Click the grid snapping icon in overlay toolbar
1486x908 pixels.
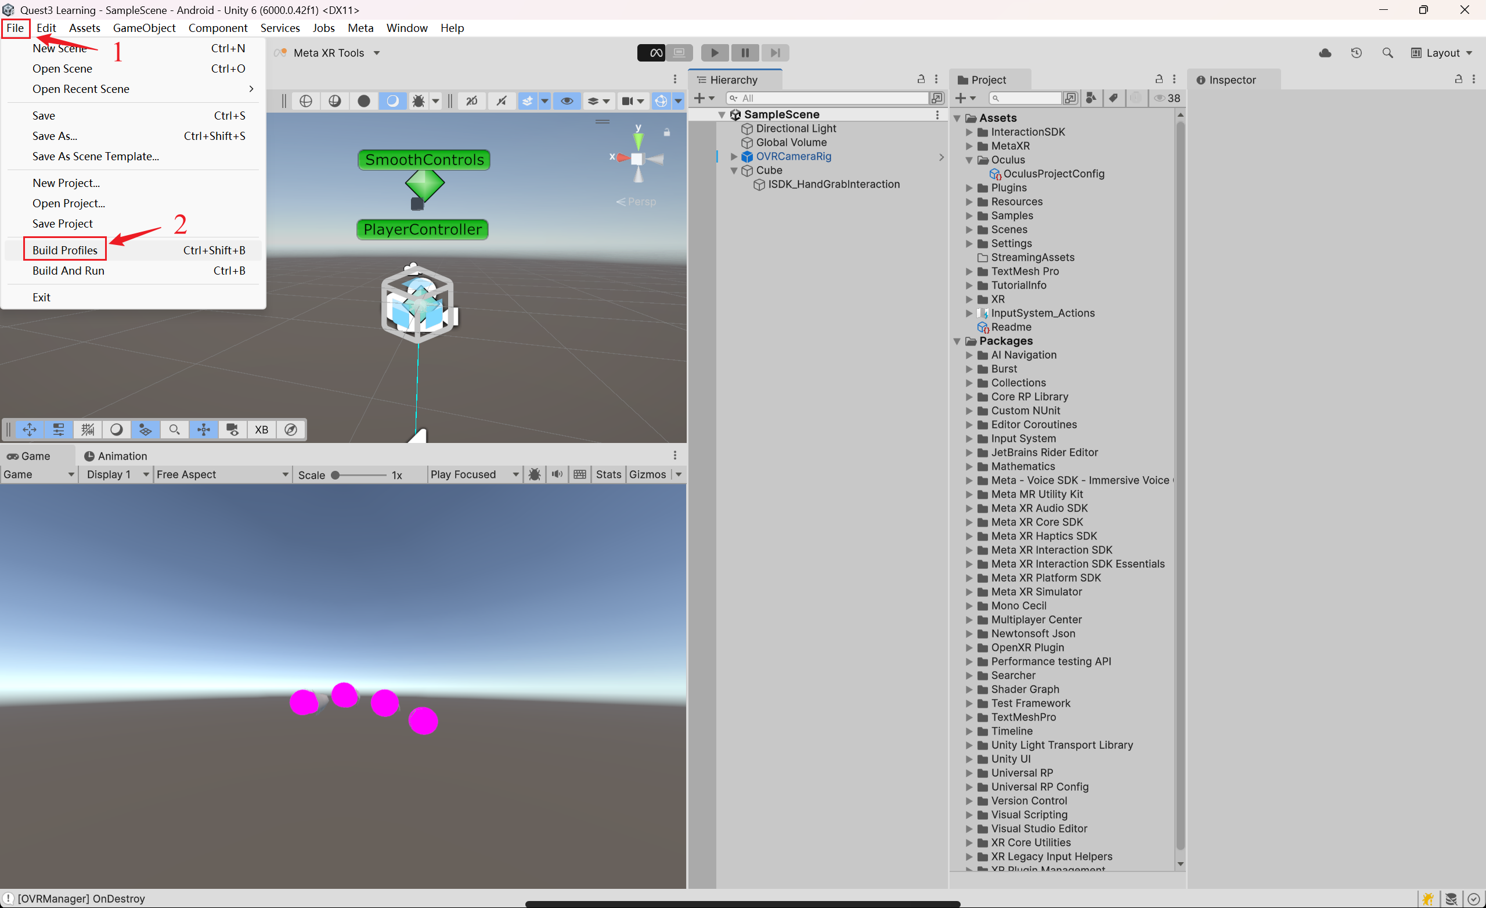point(88,430)
